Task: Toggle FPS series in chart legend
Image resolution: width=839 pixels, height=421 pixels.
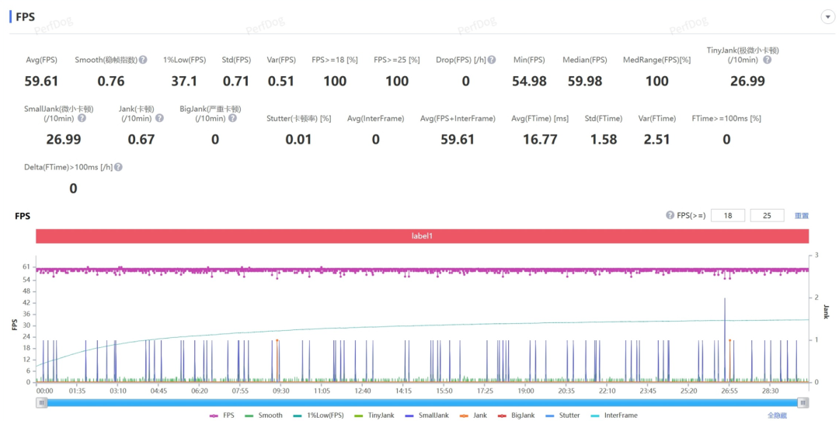Action: coord(222,416)
